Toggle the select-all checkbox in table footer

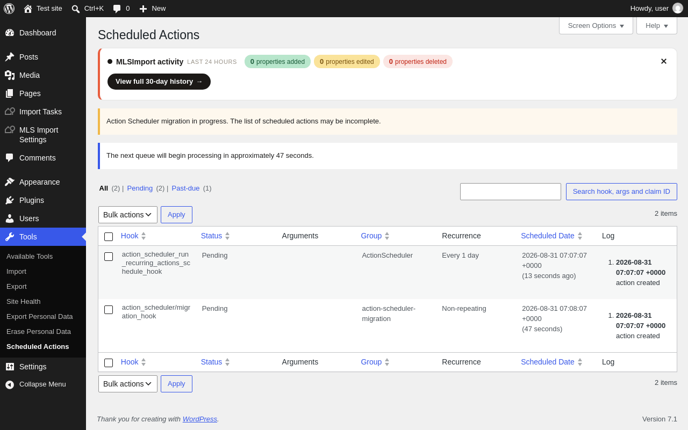tap(109, 363)
